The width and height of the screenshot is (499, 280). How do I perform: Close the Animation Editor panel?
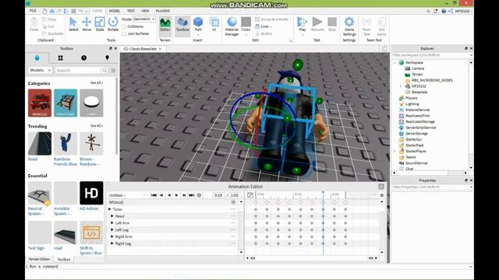[381, 187]
